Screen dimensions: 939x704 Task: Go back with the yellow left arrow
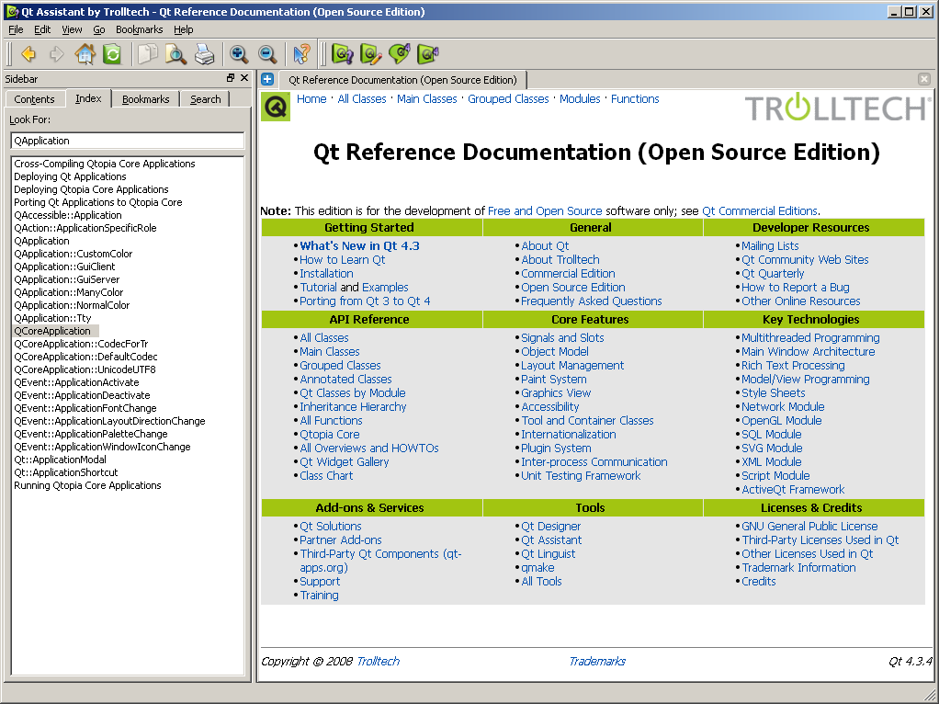point(28,54)
